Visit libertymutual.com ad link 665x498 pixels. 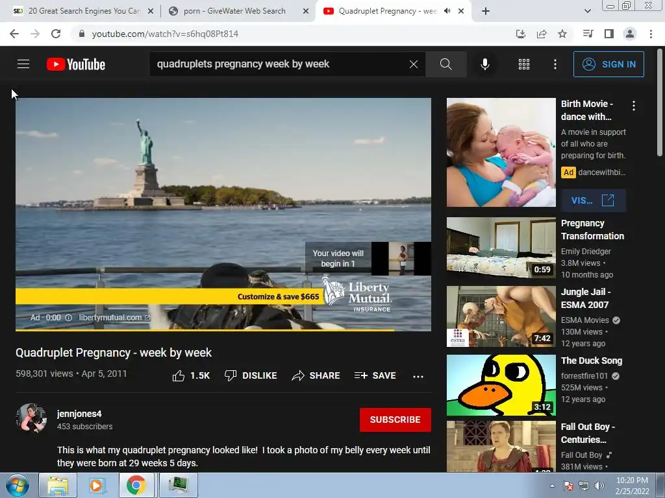(x=114, y=318)
